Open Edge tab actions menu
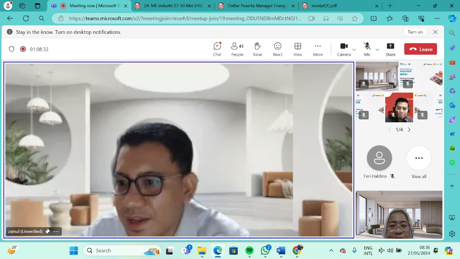This screenshot has height=259, width=460. (37, 6)
